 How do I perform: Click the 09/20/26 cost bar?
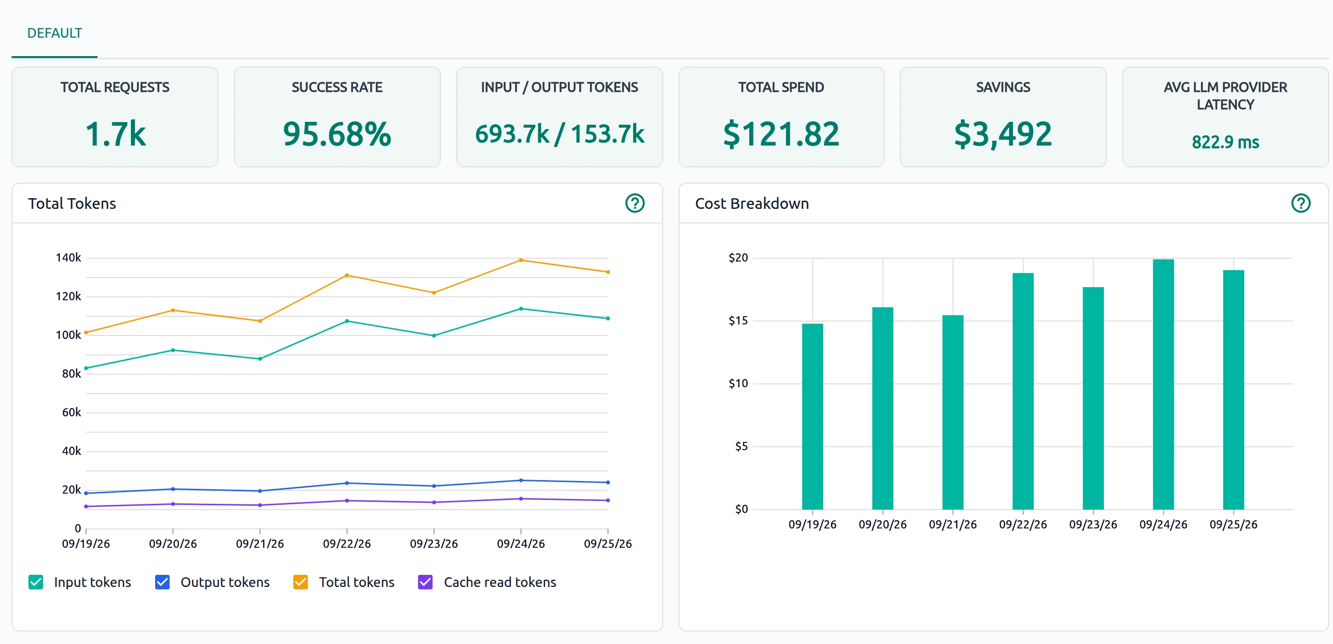pyautogui.click(x=883, y=409)
